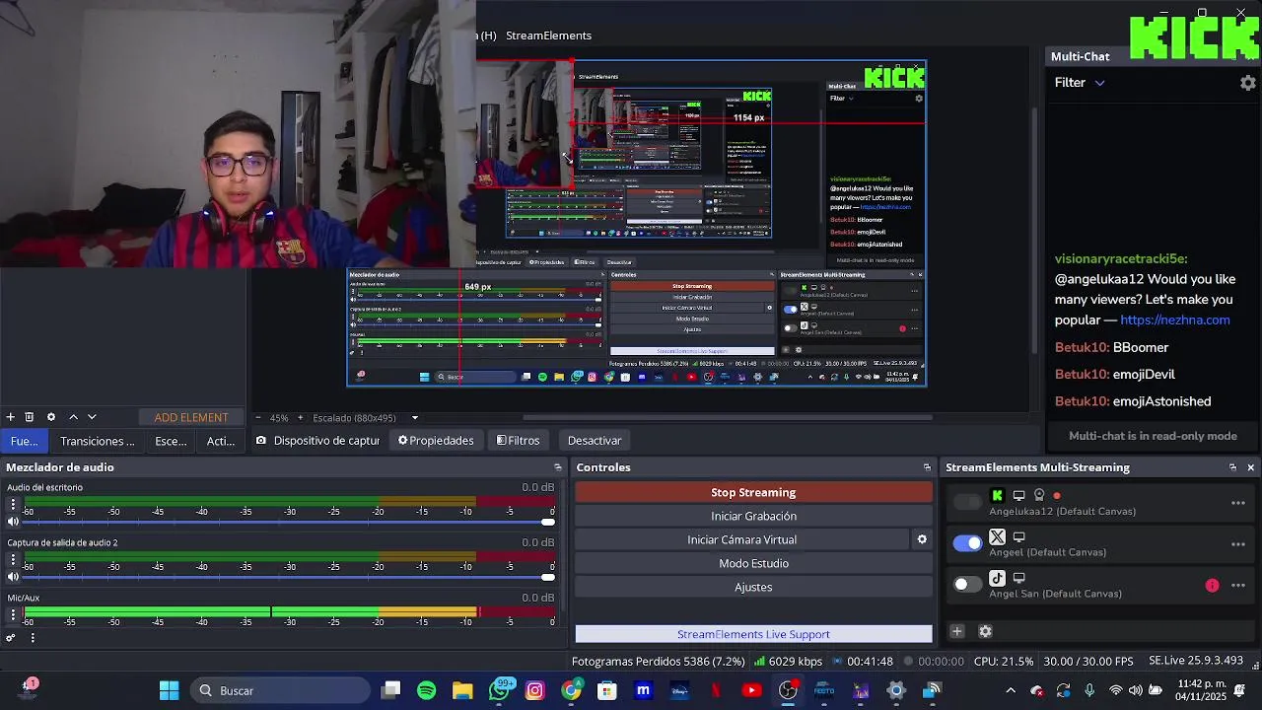This screenshot has height=710, width=1262.
Task: Undock the Mezclador de audio panel
Action: [557, 467]
